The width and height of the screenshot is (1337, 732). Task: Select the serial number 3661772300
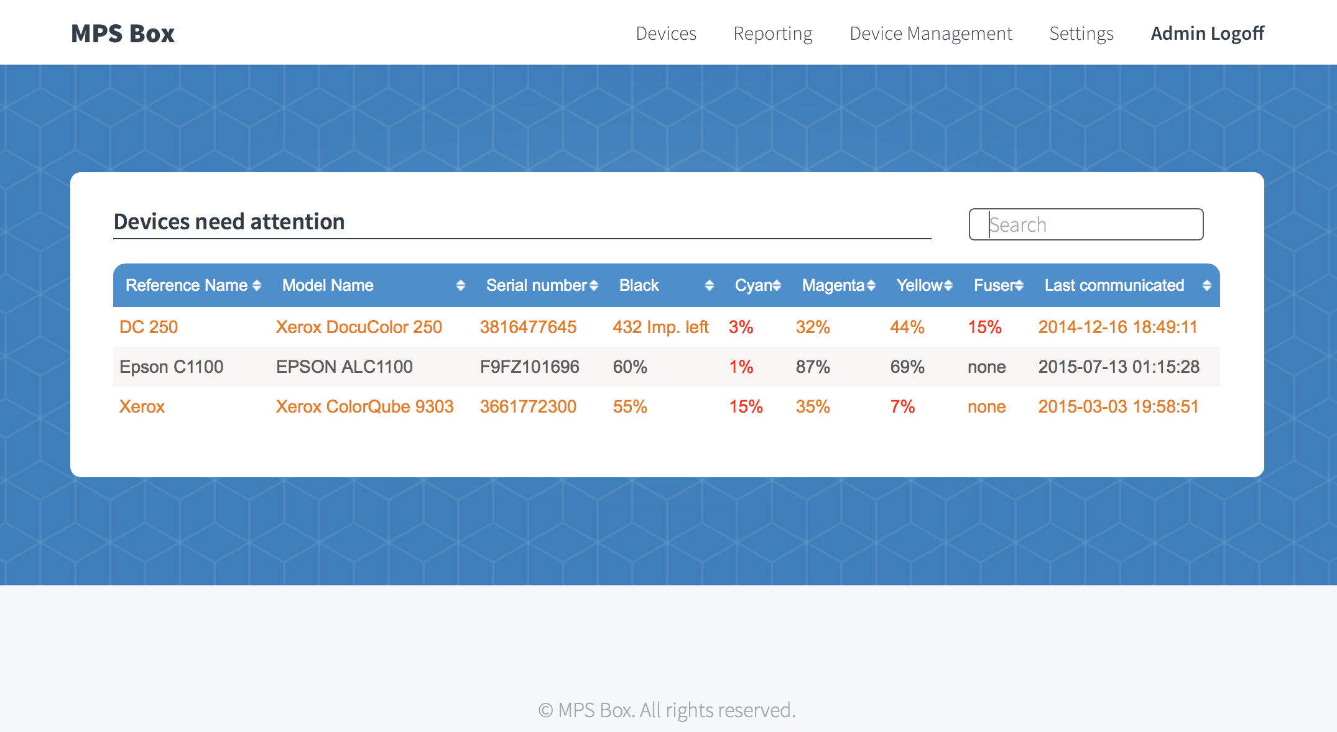click(527, 406)
